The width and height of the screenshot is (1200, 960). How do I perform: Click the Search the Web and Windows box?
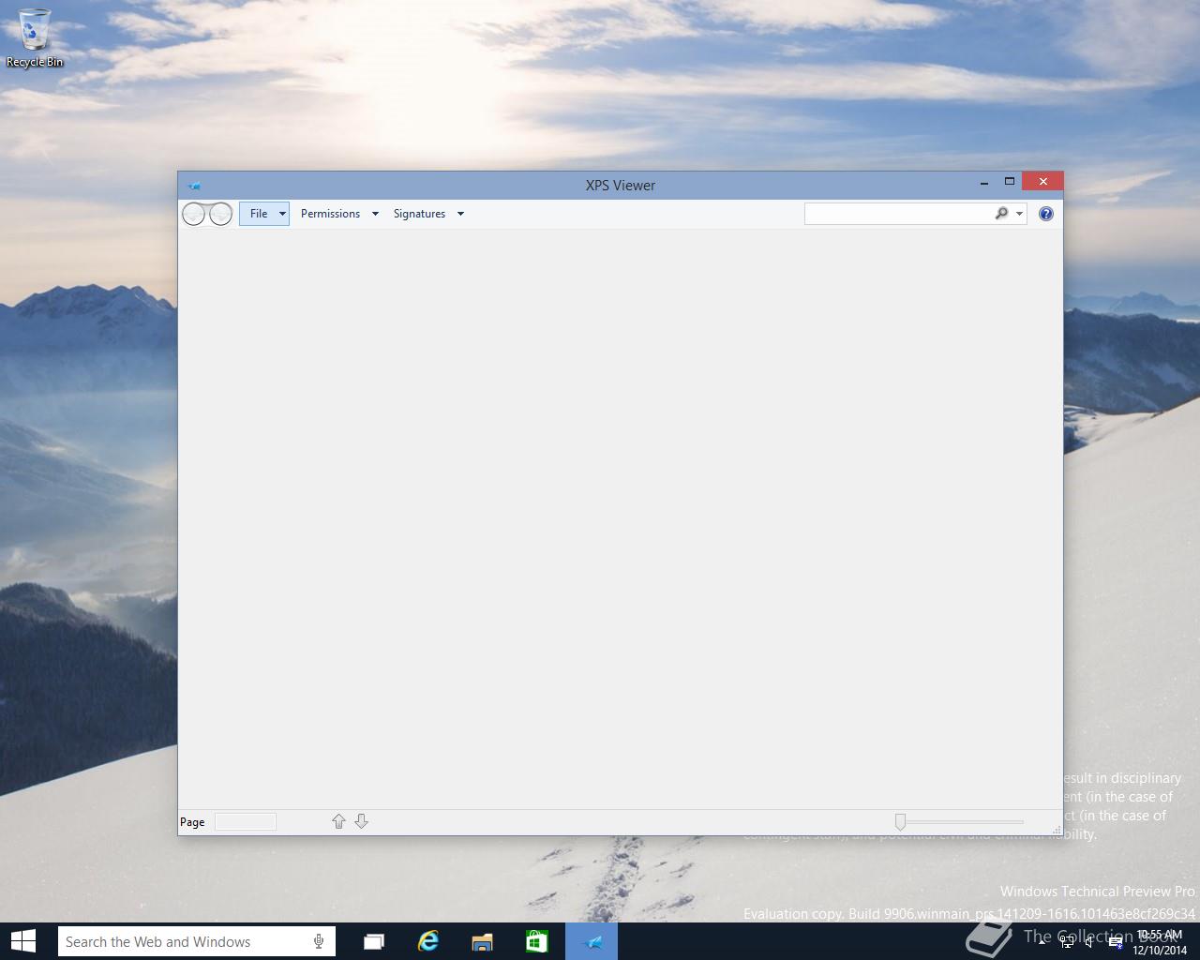[196, 941]
